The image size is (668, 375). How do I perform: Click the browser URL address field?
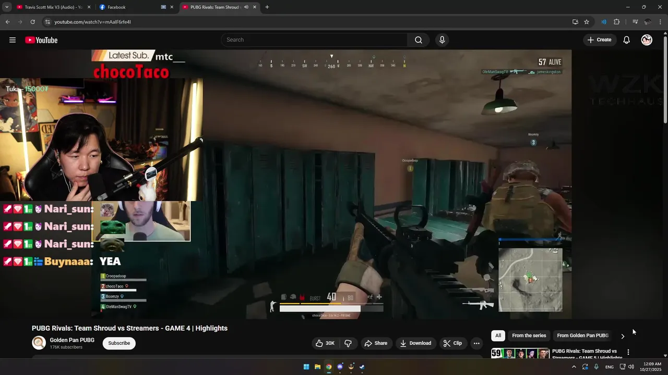point(308,22)
